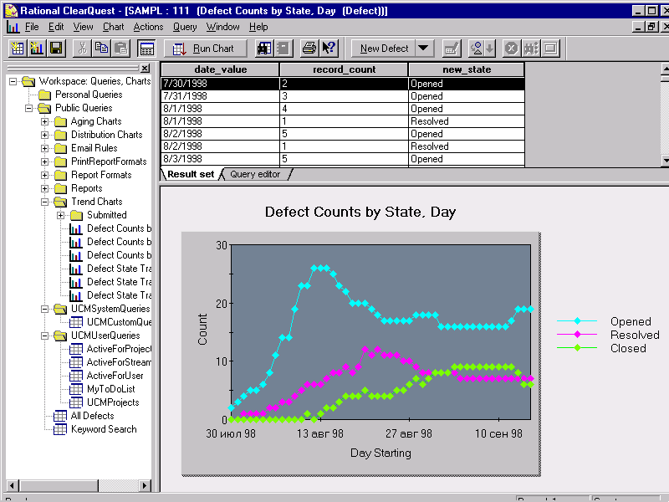669x502 pixels.
Task: Select the Result set tab
Action: [191, 174]
